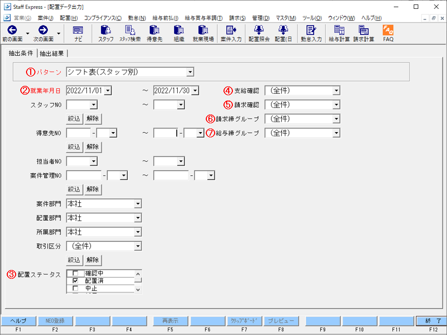Click the F8 プレビュー function button
The height and width of the screenshot is (335, 447).
(281, 321)
